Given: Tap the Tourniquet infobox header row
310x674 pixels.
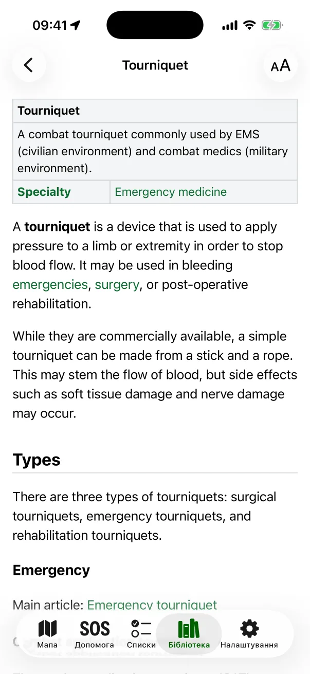Looking at the screenshot, I should coord(155,111).
